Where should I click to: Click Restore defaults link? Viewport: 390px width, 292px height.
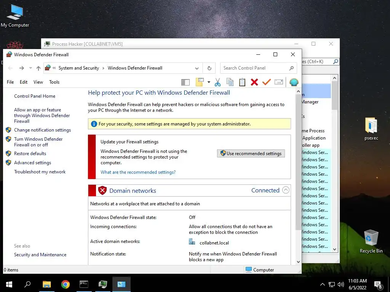coord(30,154)
